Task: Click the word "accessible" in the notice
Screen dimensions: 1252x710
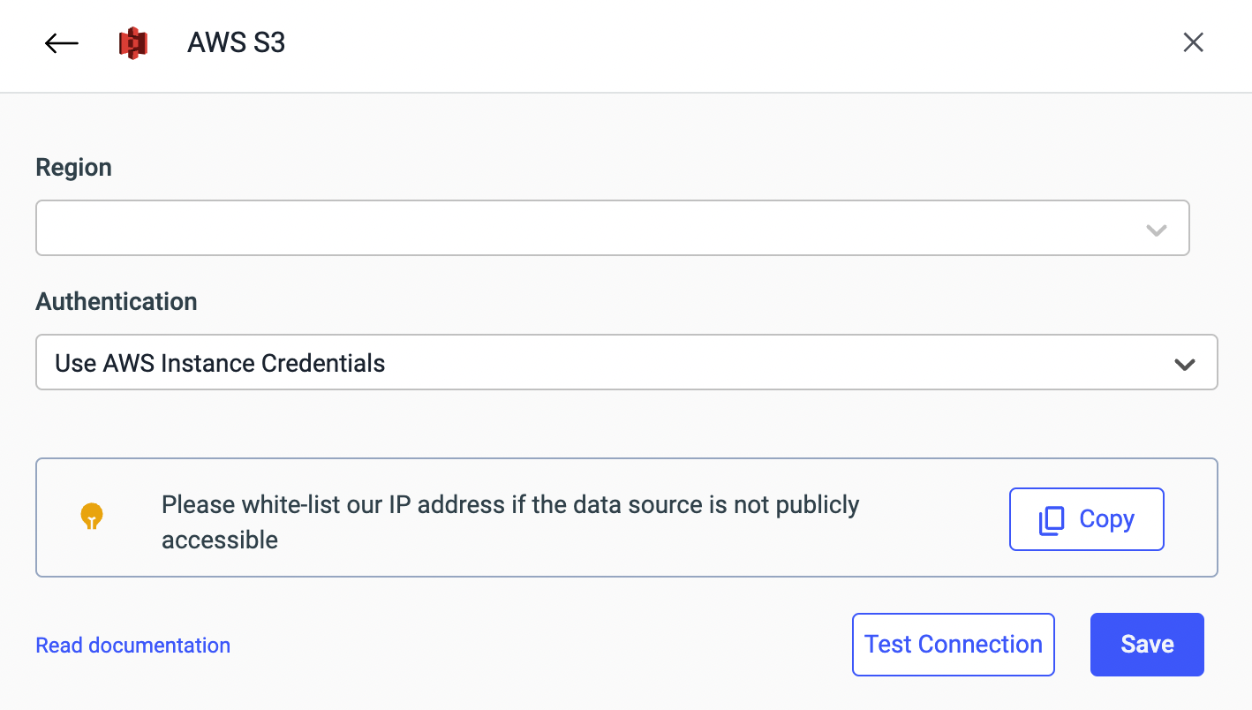Action: [x=220, y=540]
